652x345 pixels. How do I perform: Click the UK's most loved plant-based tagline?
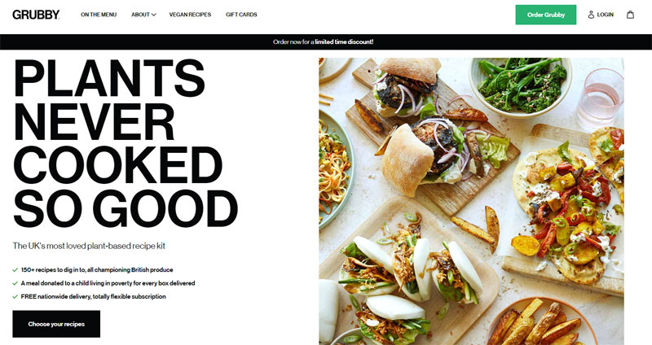[x=89, y=246]
